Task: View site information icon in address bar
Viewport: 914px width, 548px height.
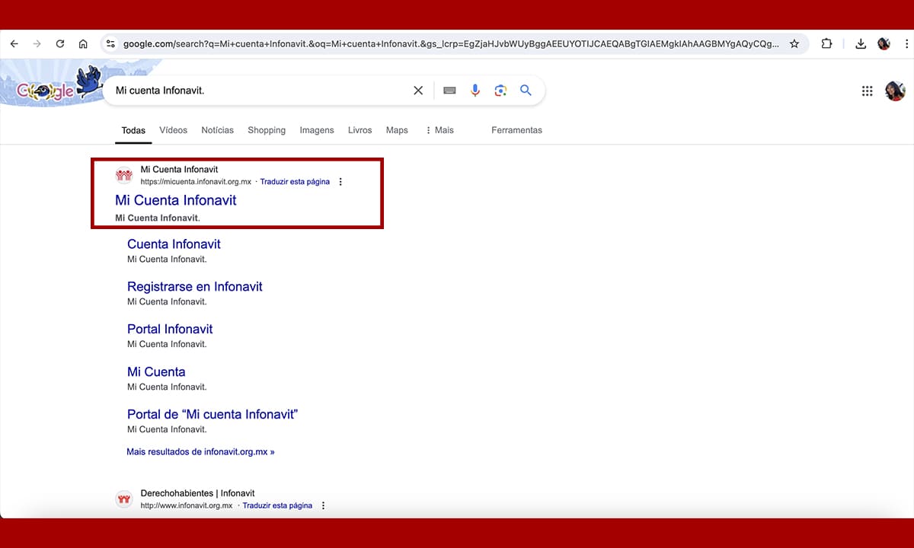Action: (110, 44)
